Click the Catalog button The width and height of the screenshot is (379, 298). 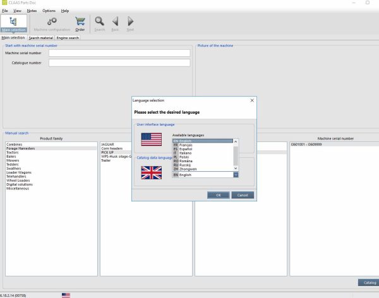[370, 283]
